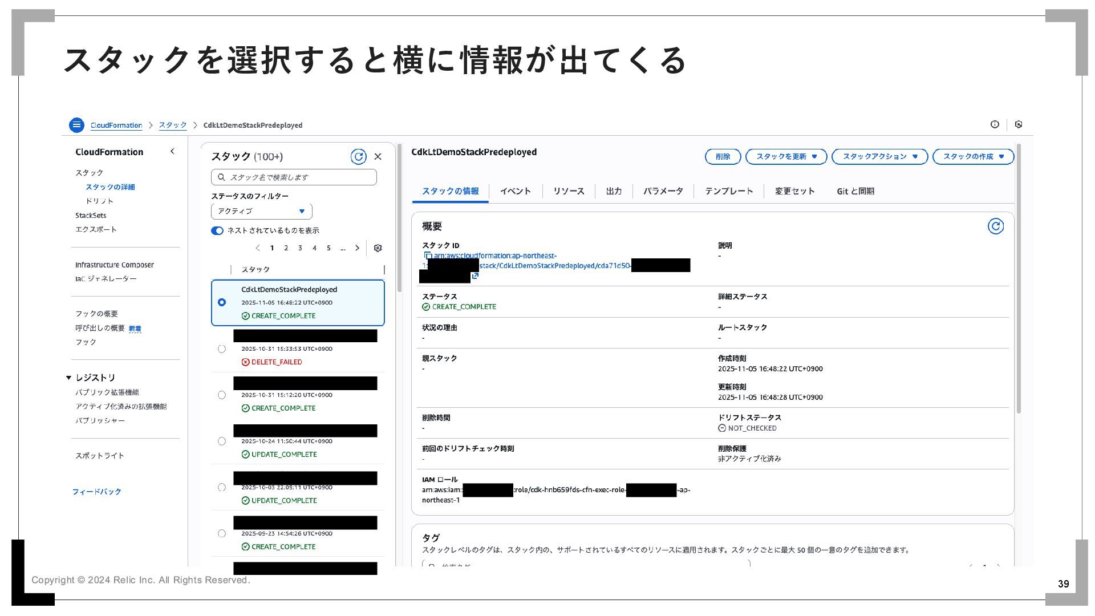The image size is (1095, 616).
Task: Select the DELETE_FAILED stack radio button
Action: tap(222, 349)
